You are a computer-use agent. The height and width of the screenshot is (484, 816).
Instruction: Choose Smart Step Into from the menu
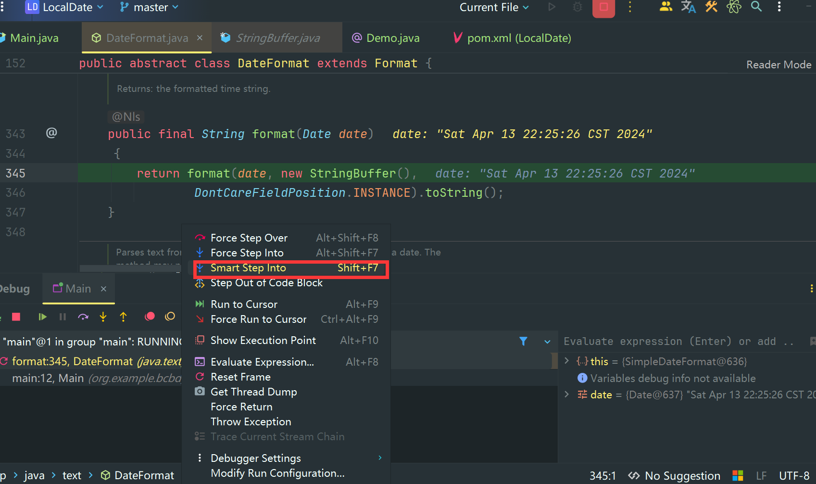287,267
